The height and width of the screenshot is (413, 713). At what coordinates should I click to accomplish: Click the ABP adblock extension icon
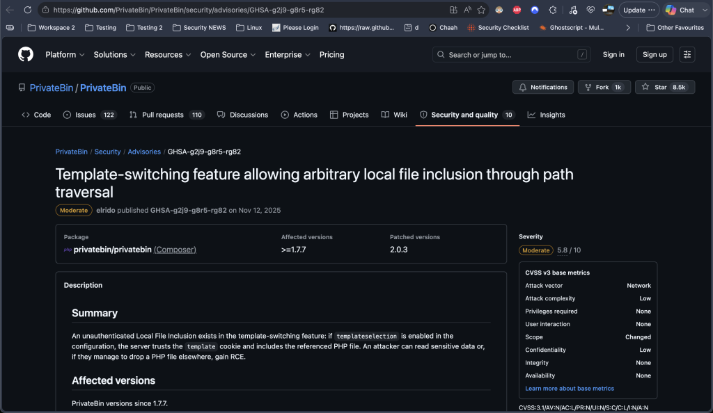(517, 10)
